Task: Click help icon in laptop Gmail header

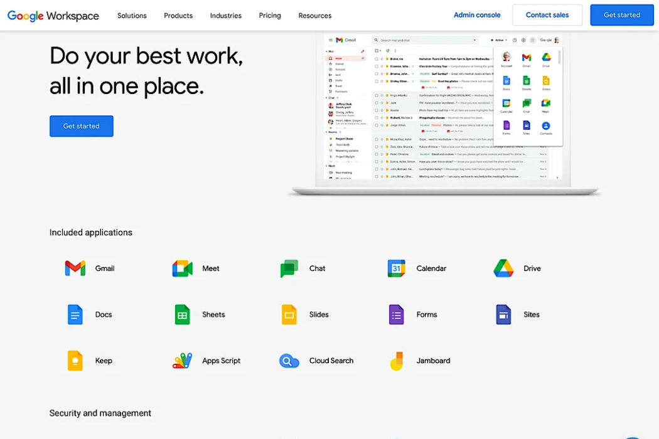Action: click(515, 40)
